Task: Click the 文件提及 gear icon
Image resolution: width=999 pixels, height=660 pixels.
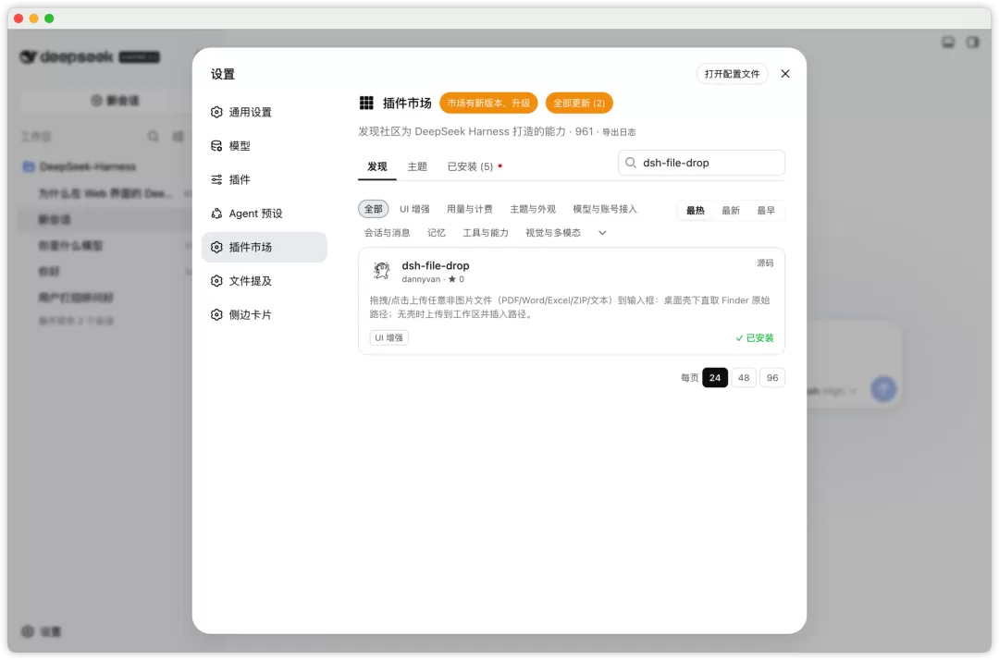Action: tap(216, 281)
